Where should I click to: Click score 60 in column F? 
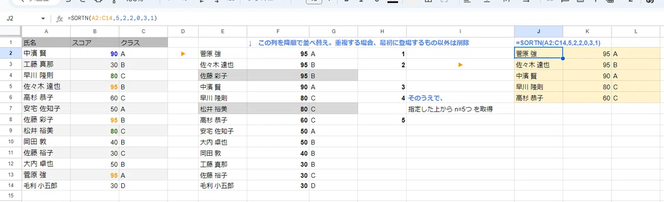(x=278, y=120)
